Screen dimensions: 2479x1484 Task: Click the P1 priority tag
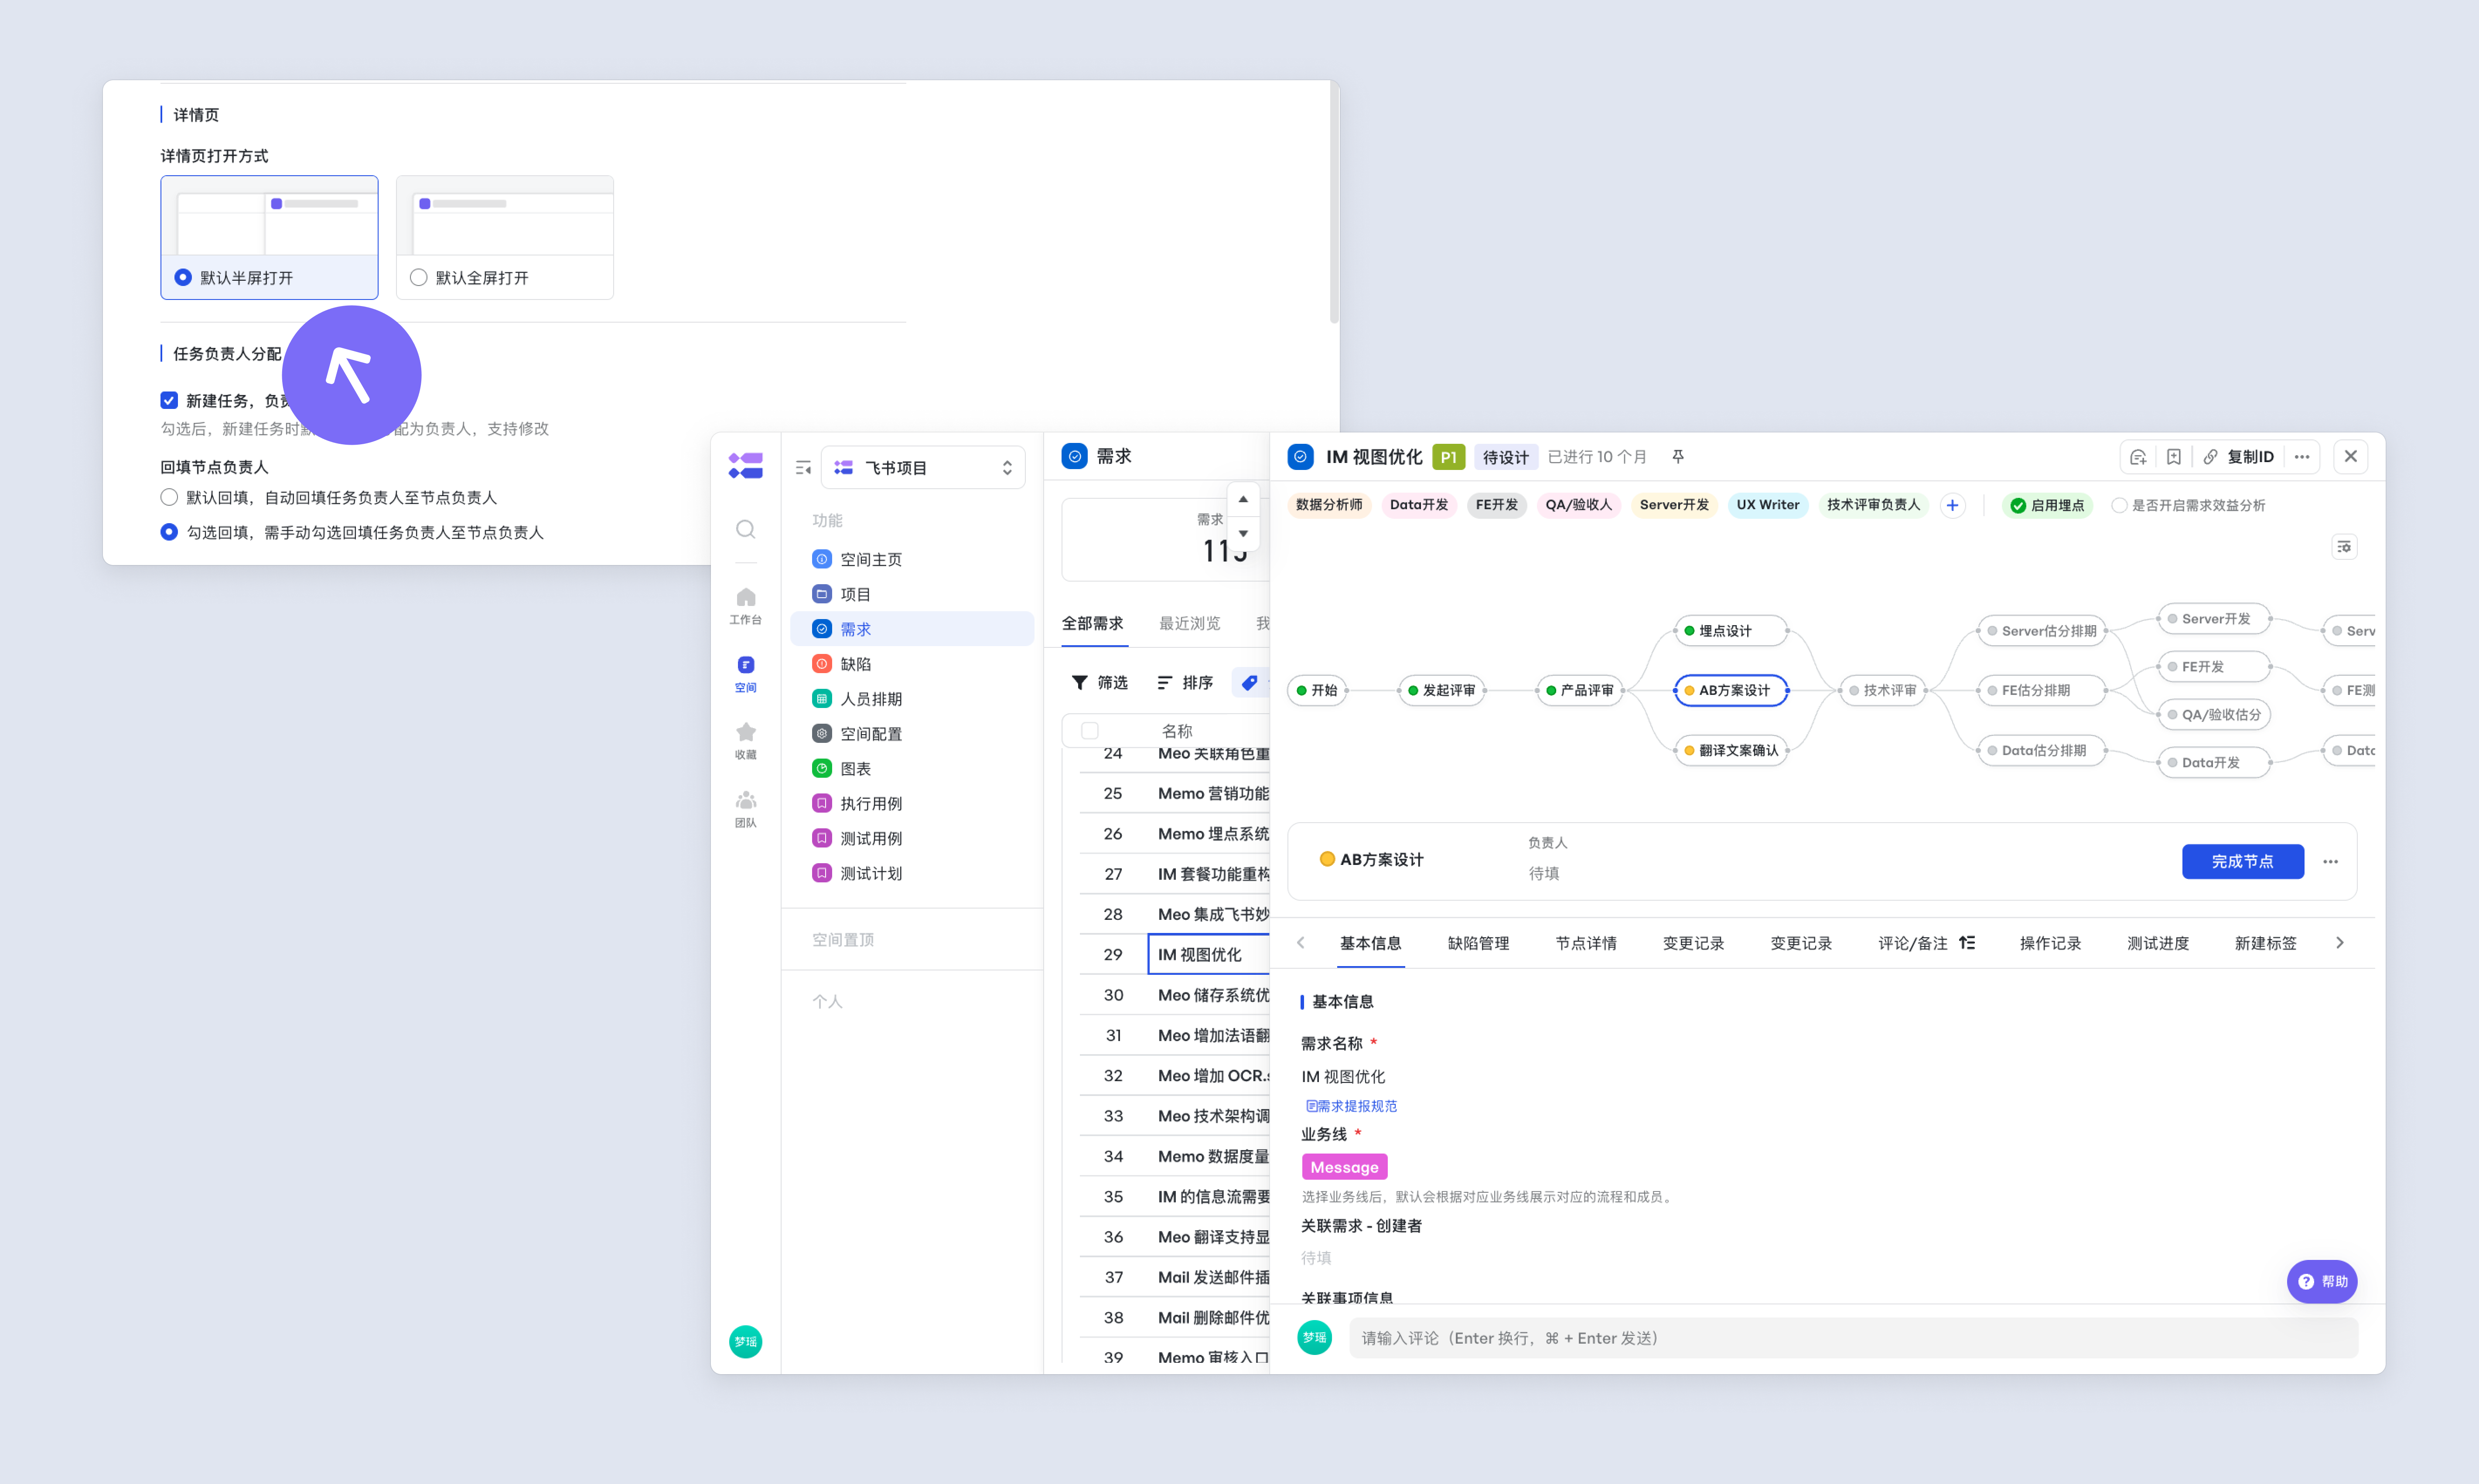tap(1448, 456)
